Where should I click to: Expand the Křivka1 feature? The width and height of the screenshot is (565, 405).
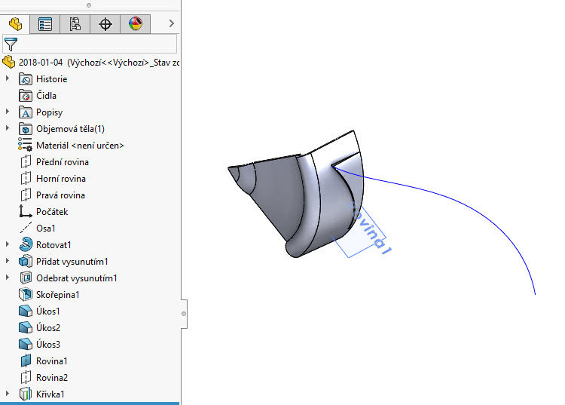8,393
